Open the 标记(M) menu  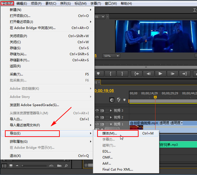click(80, 3)
